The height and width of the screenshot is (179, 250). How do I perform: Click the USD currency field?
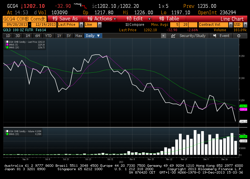pos(238,25)
